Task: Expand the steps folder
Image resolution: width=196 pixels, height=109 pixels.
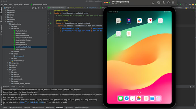Action: point(10,58)
